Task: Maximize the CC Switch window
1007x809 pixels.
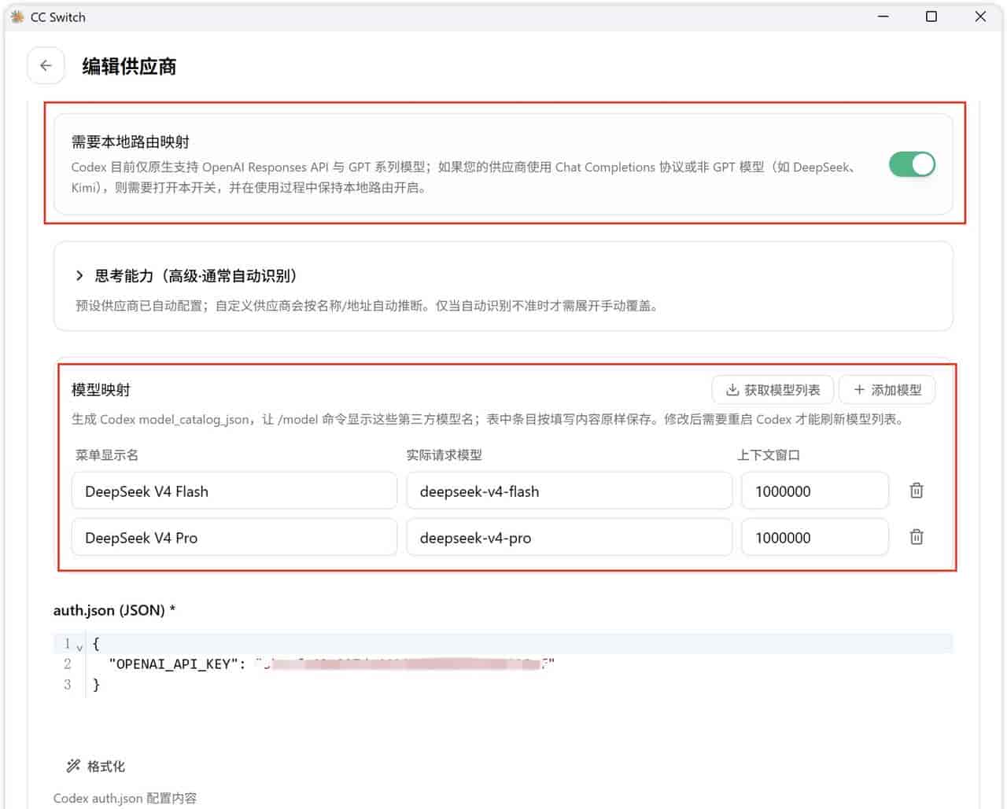Action: [x=931, y=17]
